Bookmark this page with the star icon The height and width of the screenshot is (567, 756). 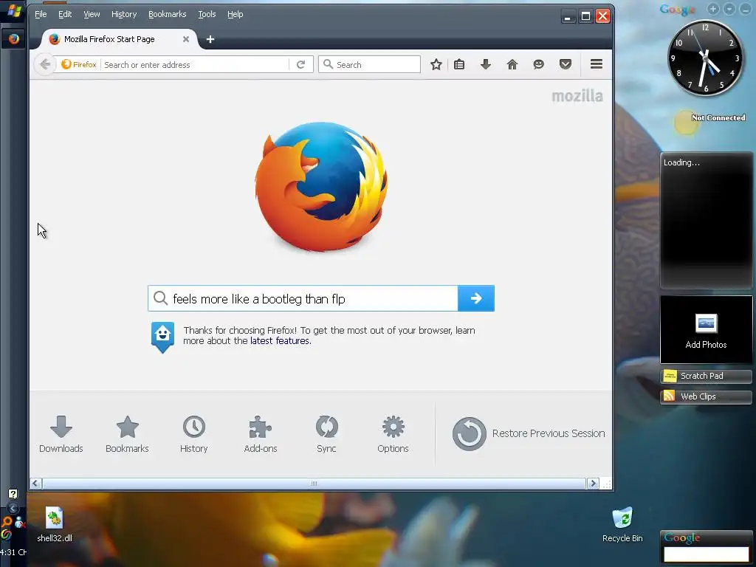436,64
